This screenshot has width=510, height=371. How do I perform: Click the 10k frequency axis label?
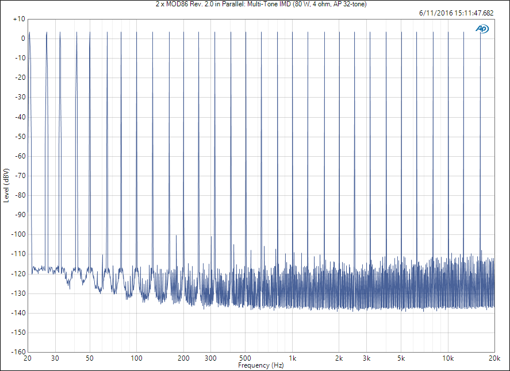coord(448,358)
